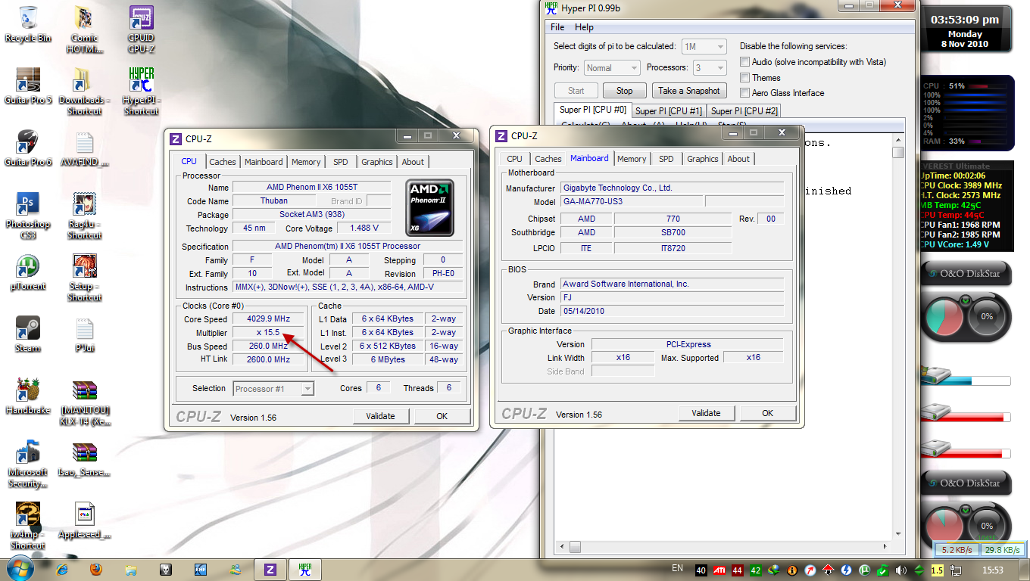This screenshot has width=1030, height=581.
Task: Toggle the Aero Glass Interface checkbox
Action: (745, 92)
